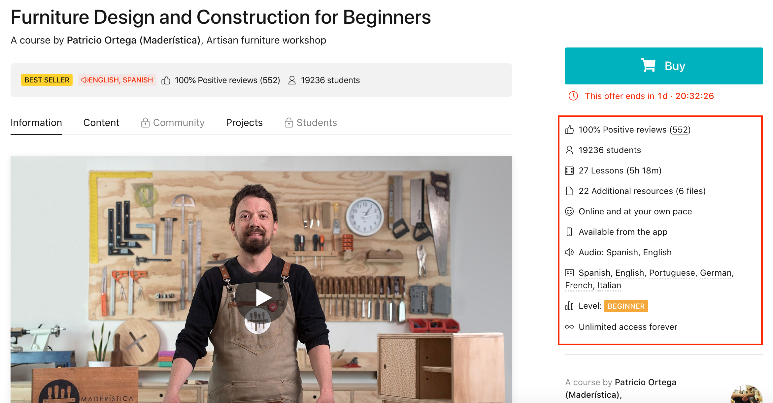Switch to the Information tab

pos(36,123)
